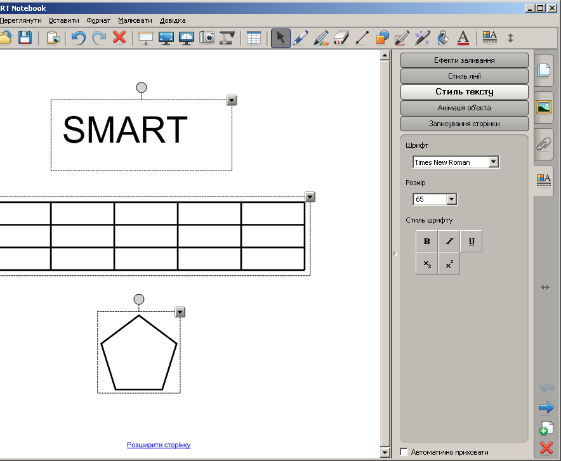Open the Довідка menu
The height and width of the screenshot is (461, 561).
[173, 20]
